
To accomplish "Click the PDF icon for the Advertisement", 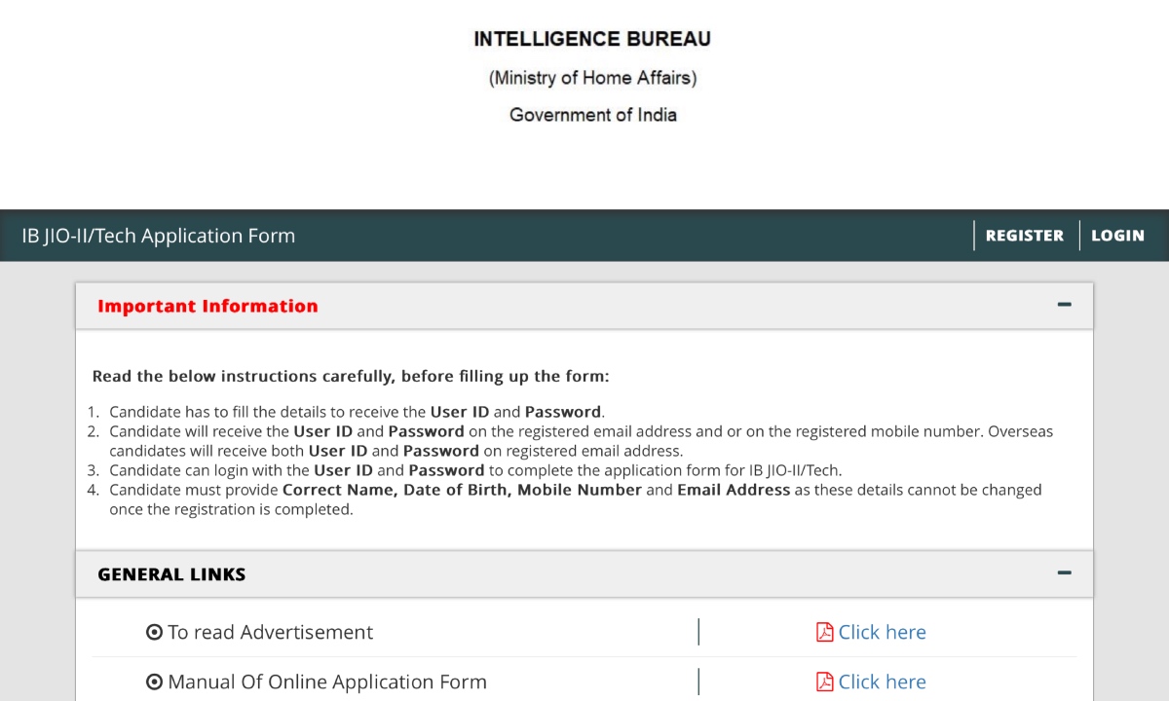I will coord(824,633).
